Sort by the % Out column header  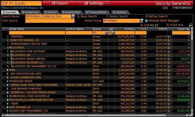coord(141,29)
